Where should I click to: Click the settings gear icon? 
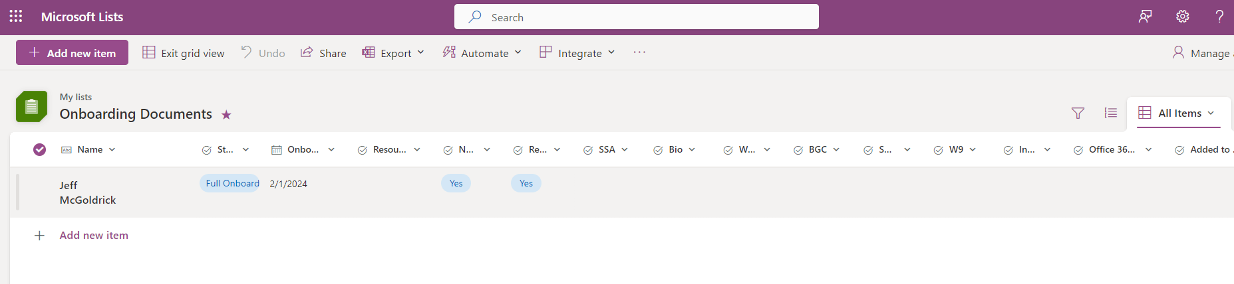point(1182,17)
